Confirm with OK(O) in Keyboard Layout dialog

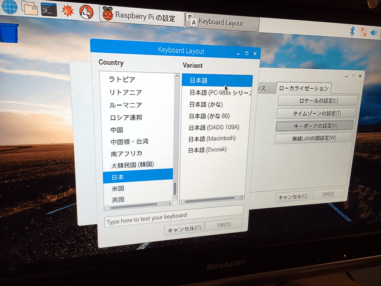click(224, 225)
